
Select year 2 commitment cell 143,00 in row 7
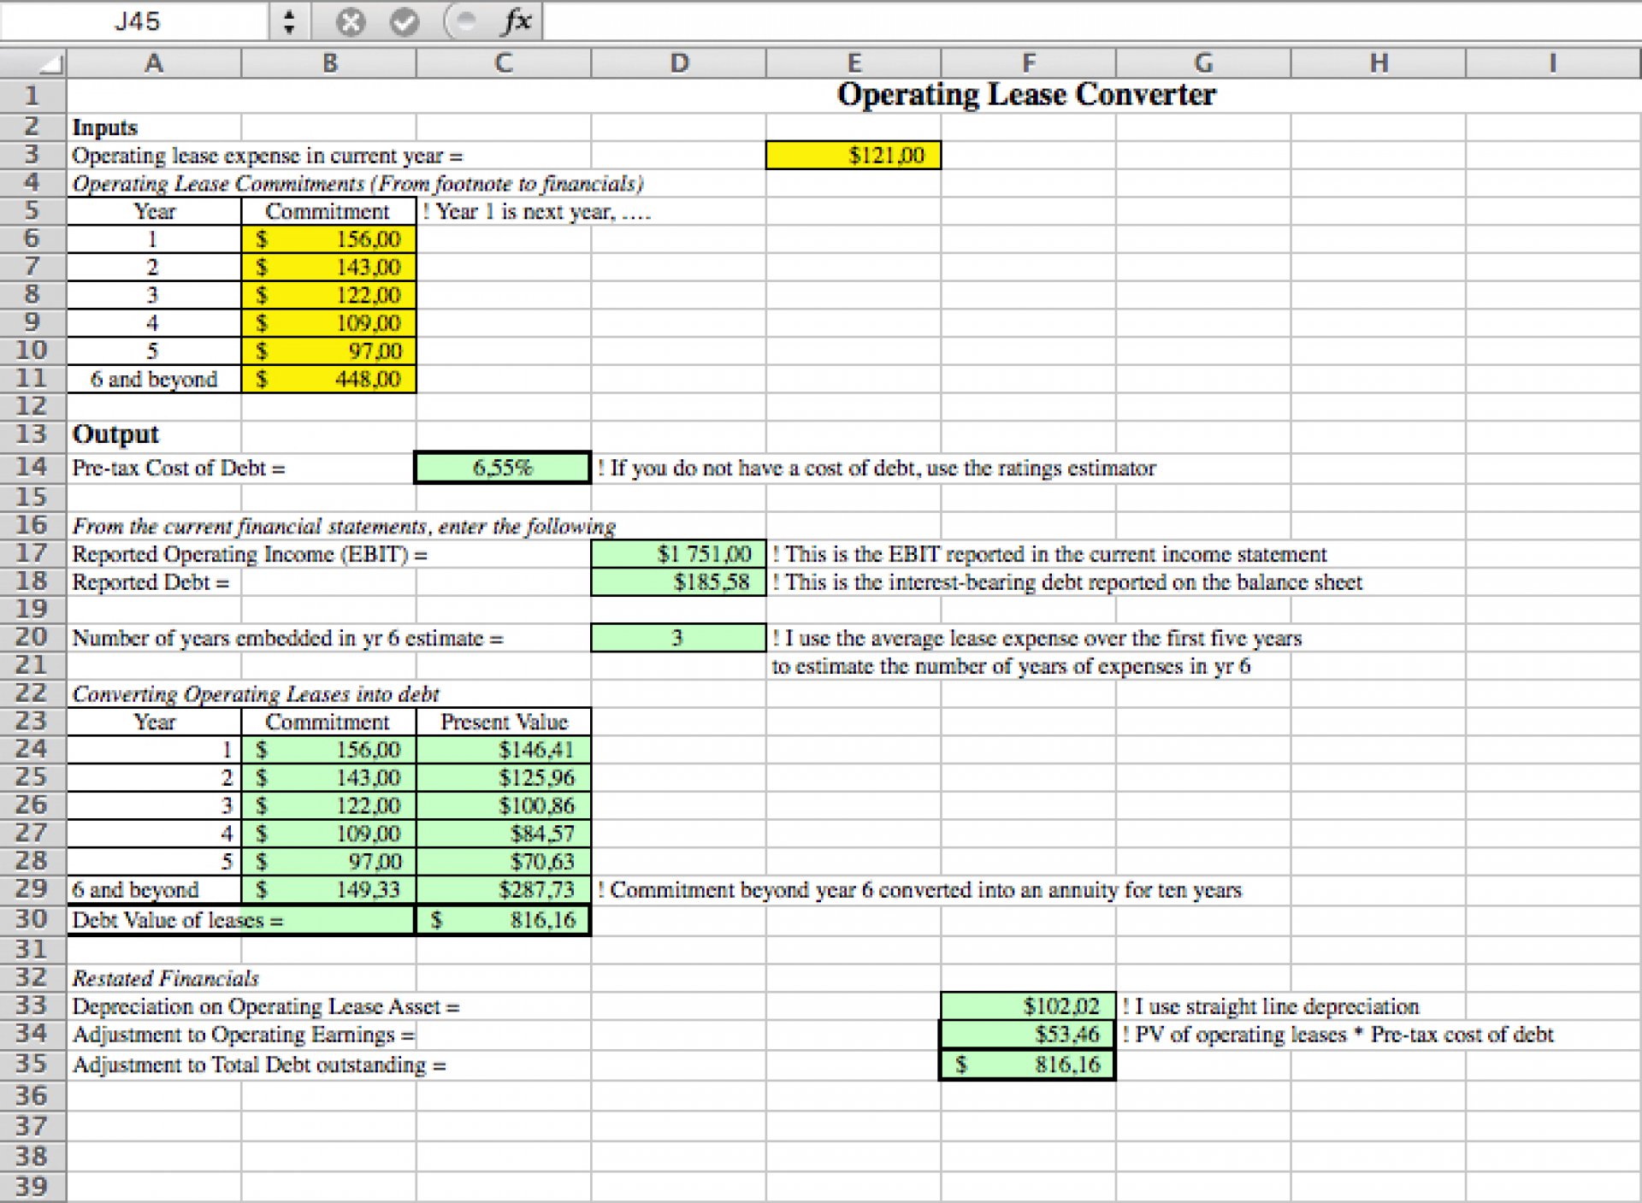[329, 267]
